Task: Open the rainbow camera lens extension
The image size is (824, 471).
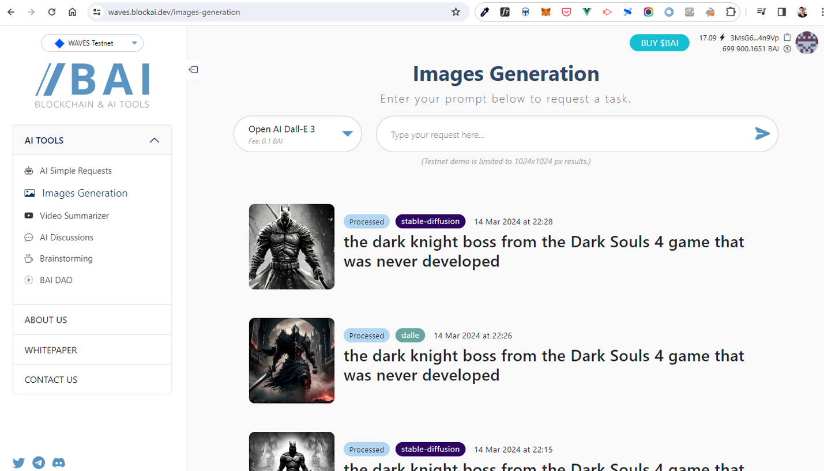Action: tap(648, 12)
